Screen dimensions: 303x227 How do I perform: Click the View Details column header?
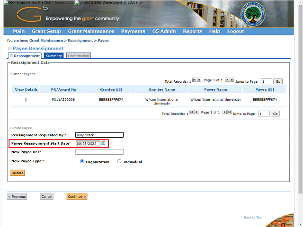(x=26, y=89)
